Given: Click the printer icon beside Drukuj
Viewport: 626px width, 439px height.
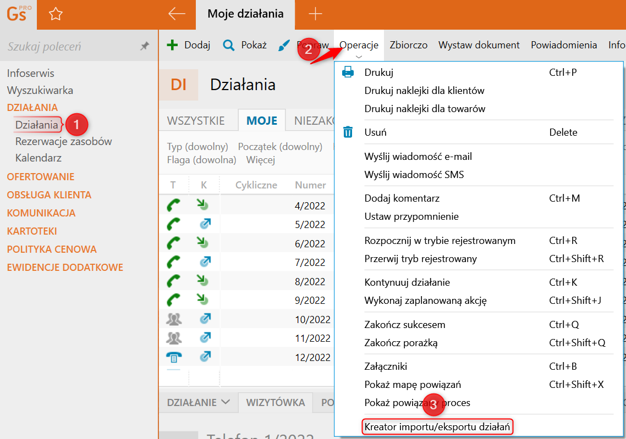Looking at the screenshot, I should [348, 72].
